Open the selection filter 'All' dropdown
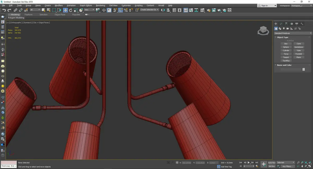This screenshot has width=313, height=169. [x=35, y=10]
